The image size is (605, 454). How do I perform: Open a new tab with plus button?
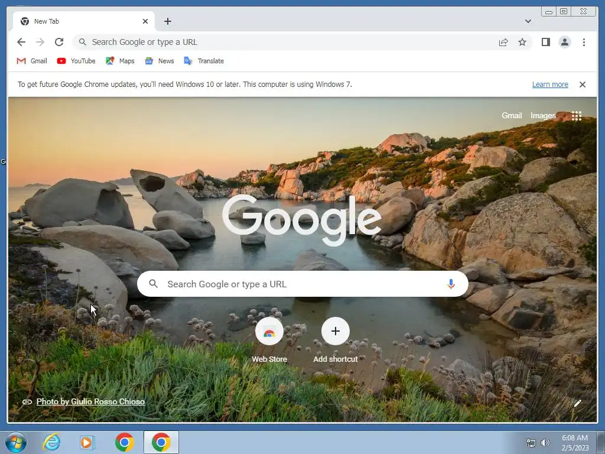click(167, 21)
